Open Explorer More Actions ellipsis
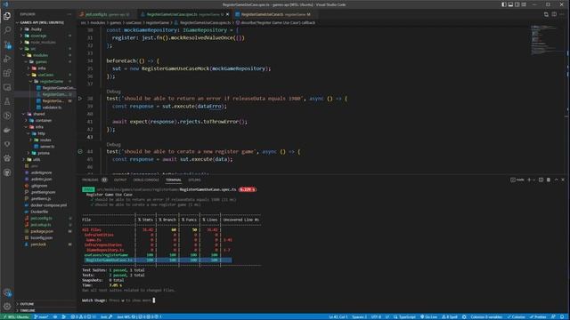The height and width of the screenshot is (320, 570). click(69, 14)
